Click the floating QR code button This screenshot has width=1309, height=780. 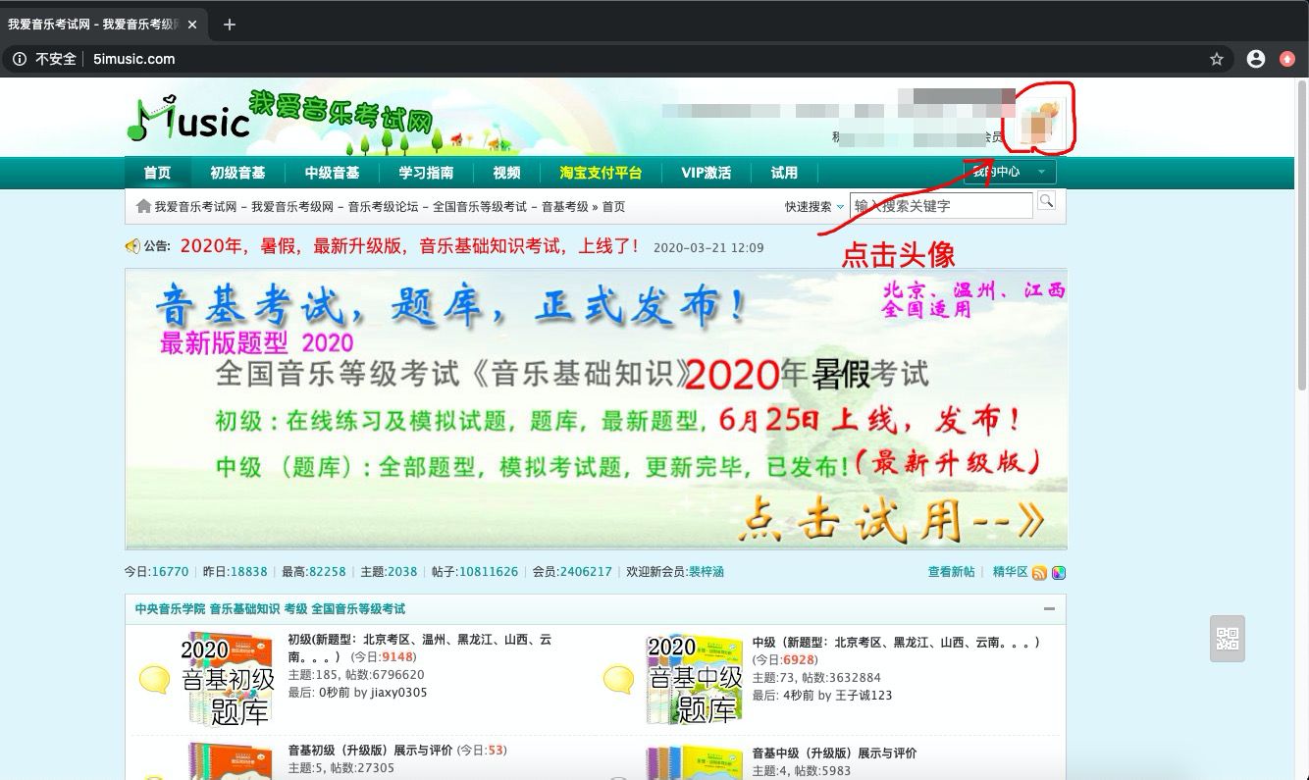pos(1228,639)
